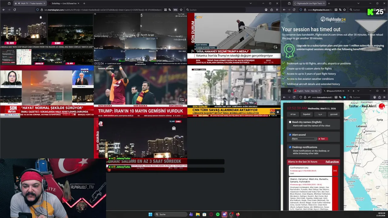This screenshot has width=388, height=218.
Task: Reload the Tzofar Red Alert page
Action: coord(294,97)
